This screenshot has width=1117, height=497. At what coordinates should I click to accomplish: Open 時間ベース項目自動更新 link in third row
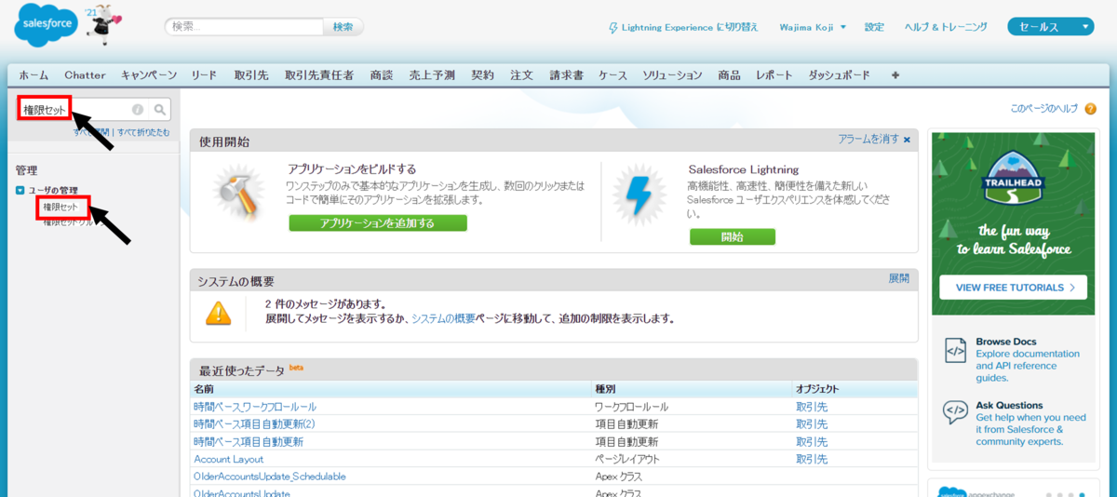point(249,441)
